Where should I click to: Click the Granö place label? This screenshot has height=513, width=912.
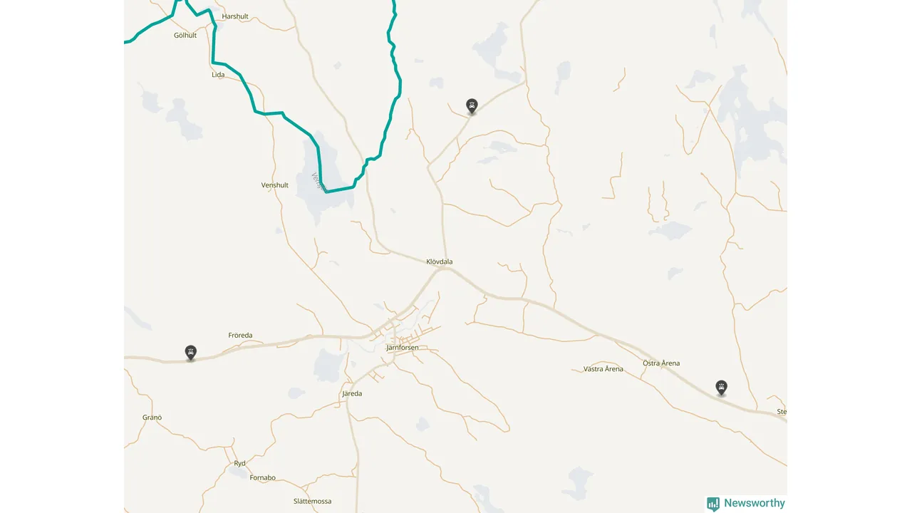152,418
